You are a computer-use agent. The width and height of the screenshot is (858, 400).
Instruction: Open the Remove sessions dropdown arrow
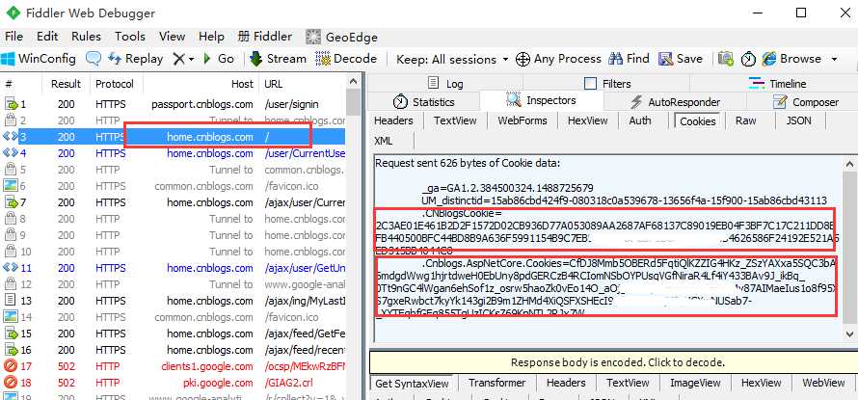[x=192, y=59]
